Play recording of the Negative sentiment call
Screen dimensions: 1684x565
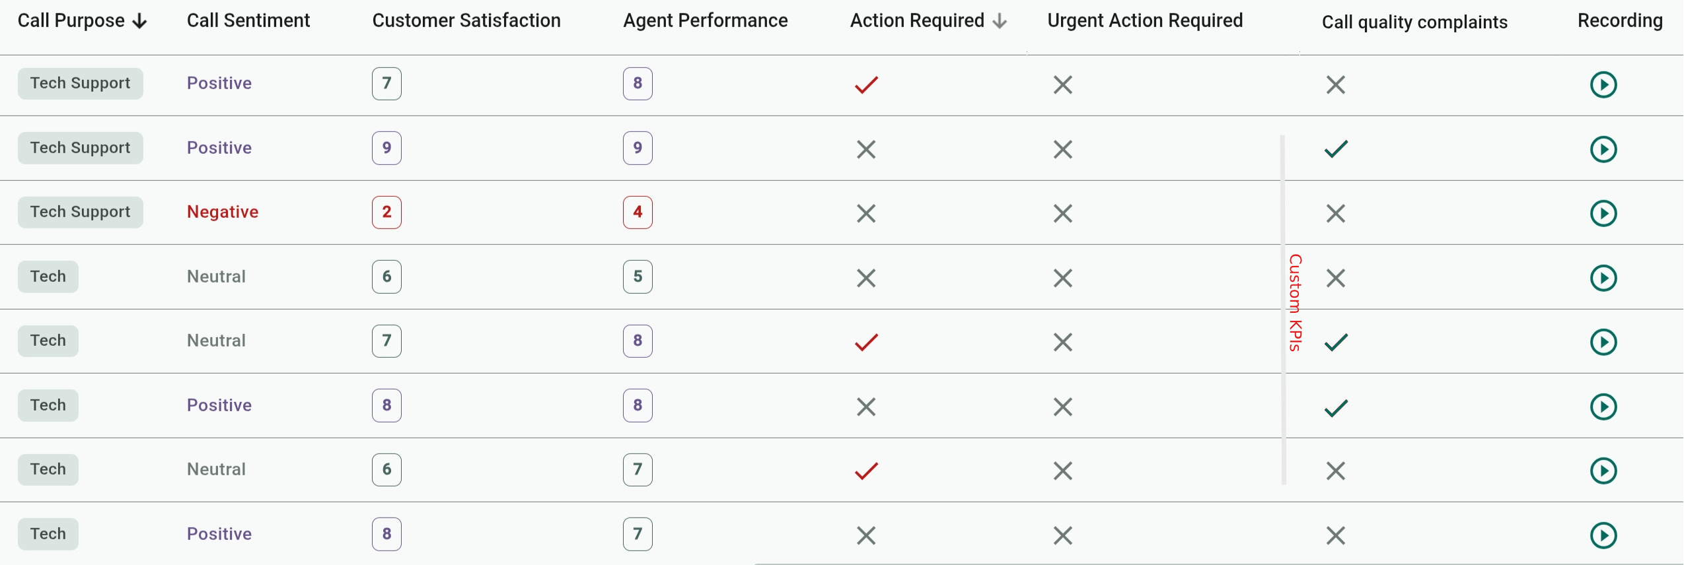coord(1603,213)
